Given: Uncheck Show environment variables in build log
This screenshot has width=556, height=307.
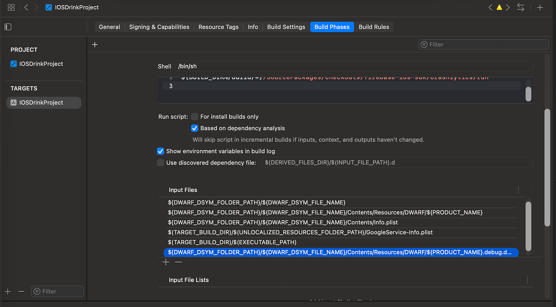Looking at the screenshot, I should tap(160, 151).
